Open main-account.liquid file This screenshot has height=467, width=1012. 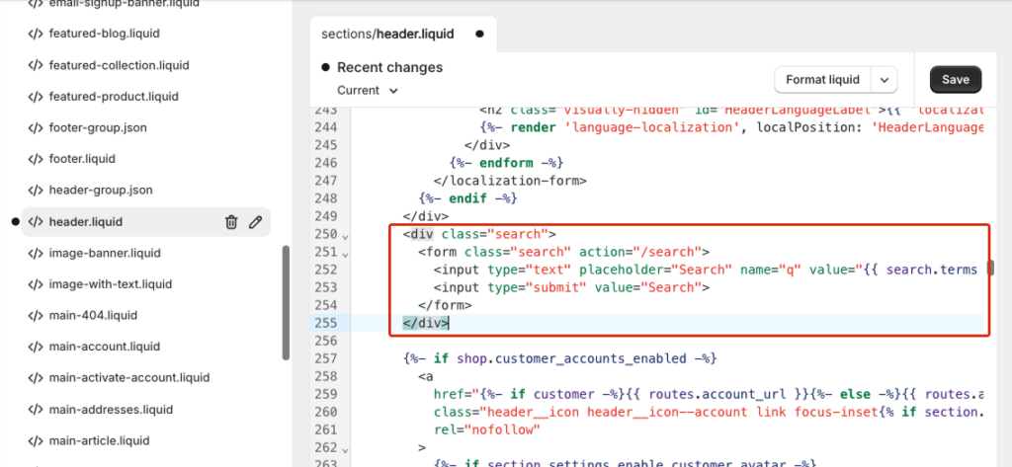(x=104, y=347)
